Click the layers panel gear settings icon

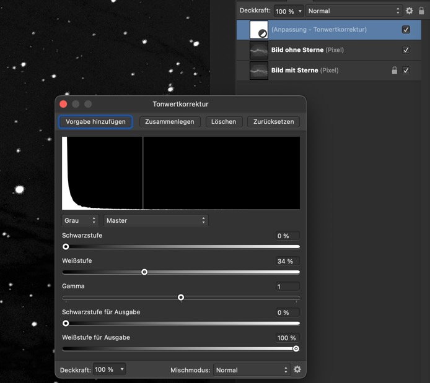409,11
